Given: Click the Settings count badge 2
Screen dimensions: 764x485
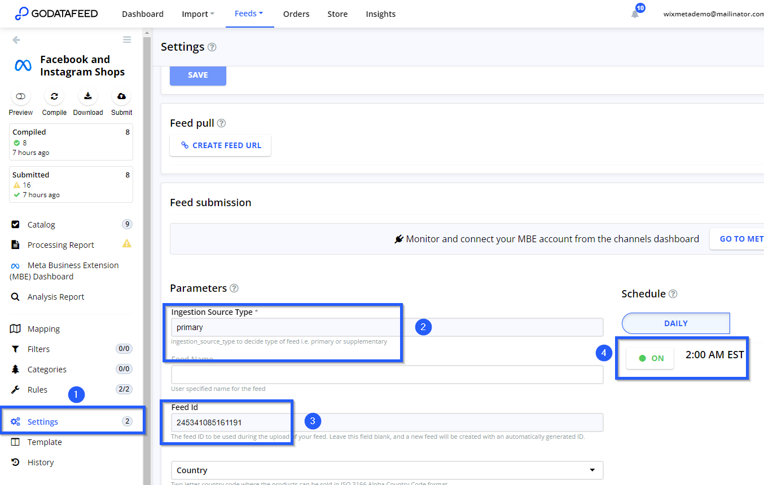Looking at the screenshot, I should tap(127, 421).
